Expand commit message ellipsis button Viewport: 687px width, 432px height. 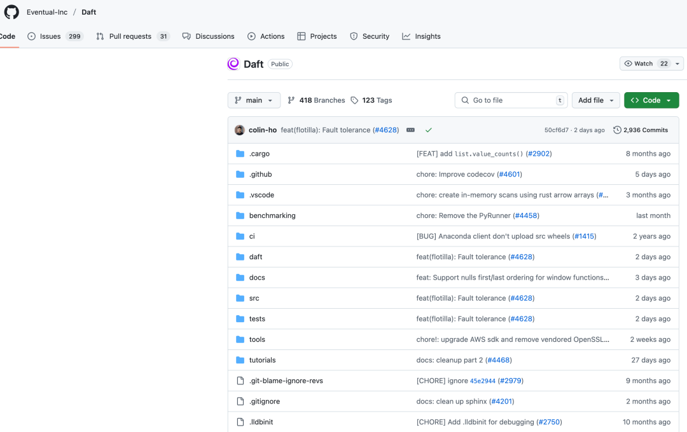(x=410, y=130)
